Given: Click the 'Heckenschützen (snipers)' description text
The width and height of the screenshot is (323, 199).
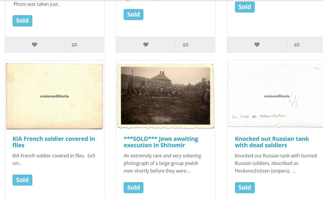Looking at the screenshot, I should coord(275,163).
